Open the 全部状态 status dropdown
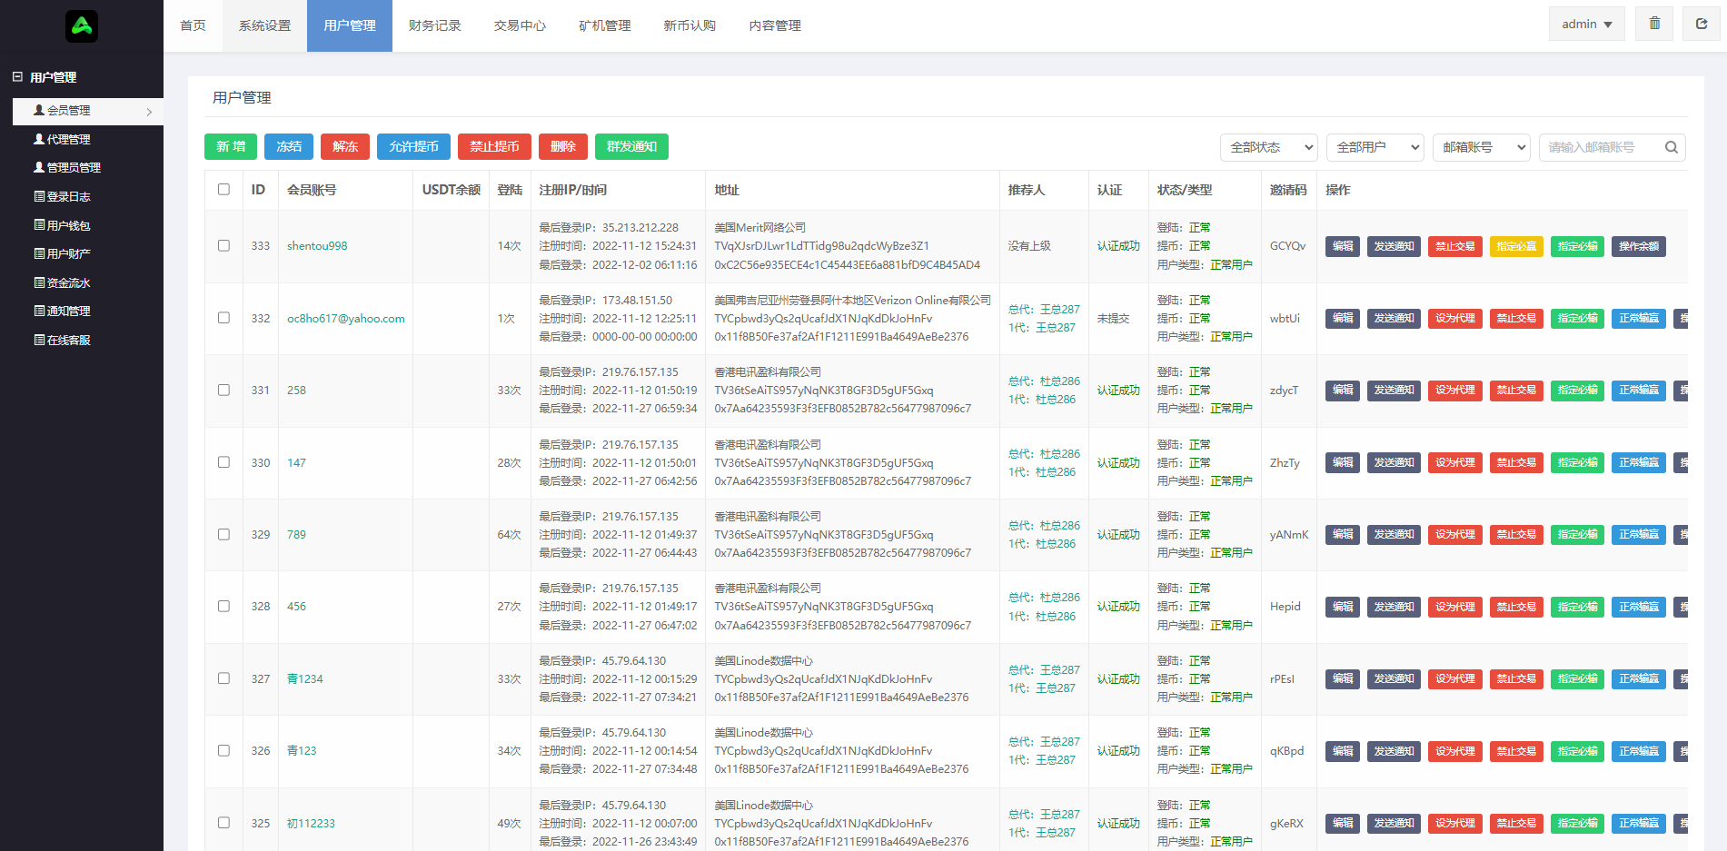The width and height of the screenshot is (1727, 851). pyautogui.click(x=1269, y=147)
